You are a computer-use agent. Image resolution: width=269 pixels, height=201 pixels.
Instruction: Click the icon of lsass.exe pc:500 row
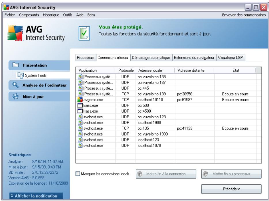pyautogui.click(x=80, y=105)
